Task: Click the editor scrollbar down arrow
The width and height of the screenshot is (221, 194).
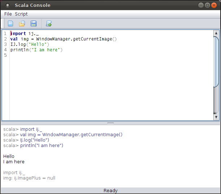Action: (216, 117)
